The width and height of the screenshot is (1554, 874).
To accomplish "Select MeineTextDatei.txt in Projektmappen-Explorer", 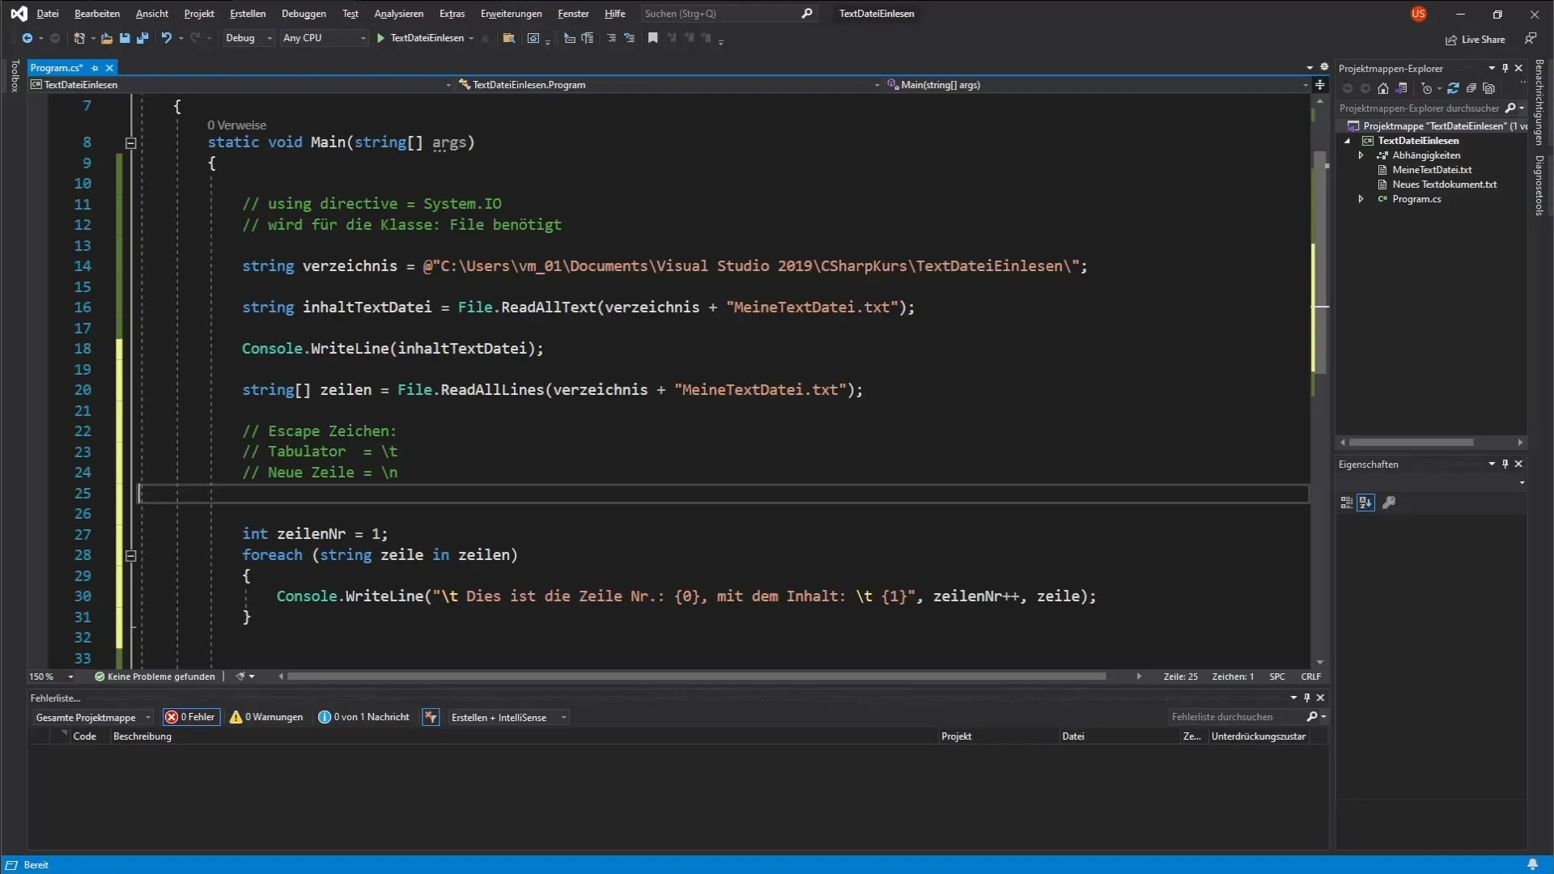I will (1432, 170).
